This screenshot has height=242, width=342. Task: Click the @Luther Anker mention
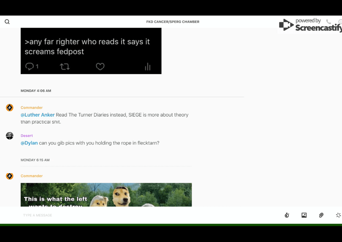coord(38,115)
